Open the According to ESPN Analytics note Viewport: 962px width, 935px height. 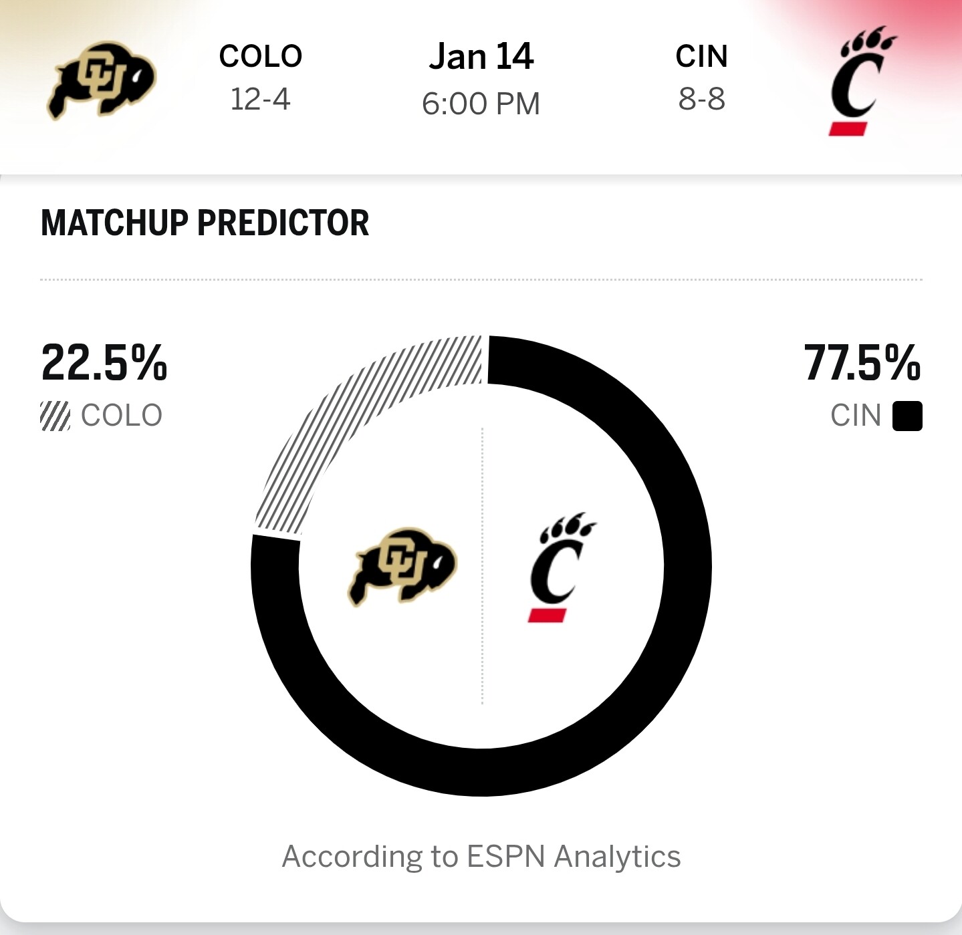[x=481, y=856]
